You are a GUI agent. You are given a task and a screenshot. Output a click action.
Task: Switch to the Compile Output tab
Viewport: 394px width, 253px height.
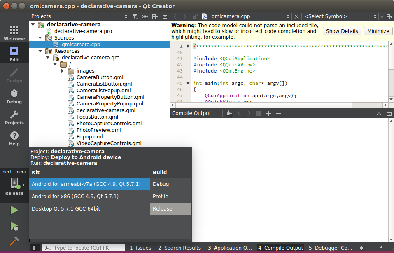[x=280, y=248]
